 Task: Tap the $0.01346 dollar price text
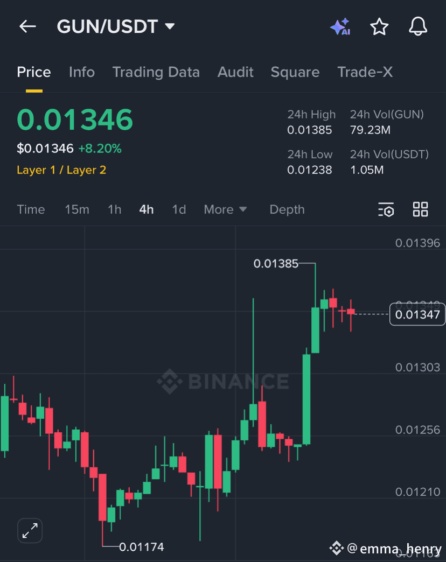click(45, 149)
